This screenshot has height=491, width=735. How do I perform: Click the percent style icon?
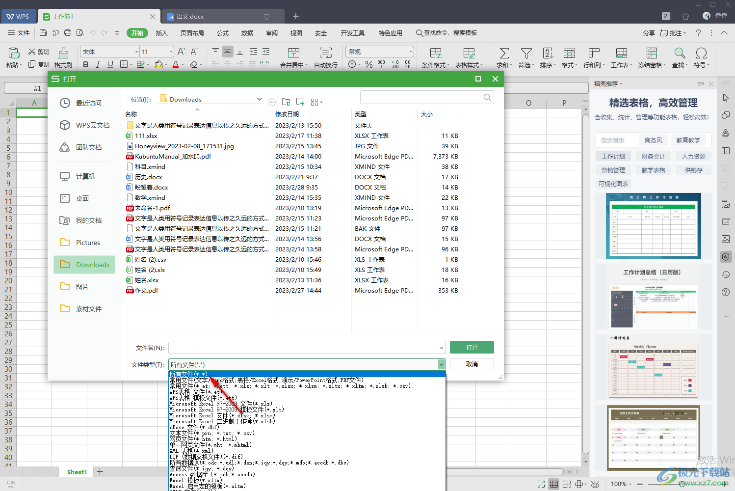[x=369, y=64]
